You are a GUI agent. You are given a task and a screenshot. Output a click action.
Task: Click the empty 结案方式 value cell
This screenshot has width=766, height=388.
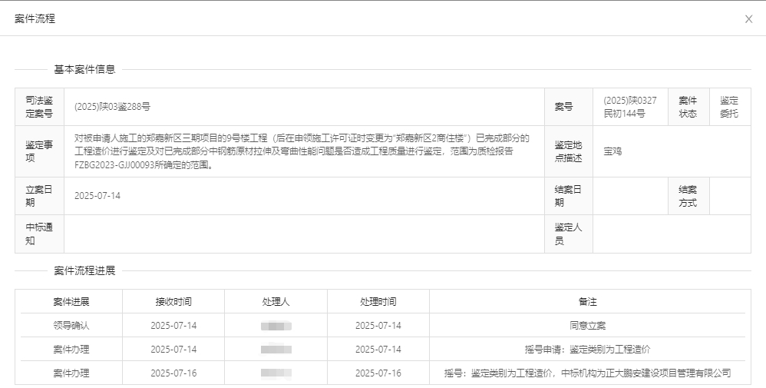click(730, 196)
